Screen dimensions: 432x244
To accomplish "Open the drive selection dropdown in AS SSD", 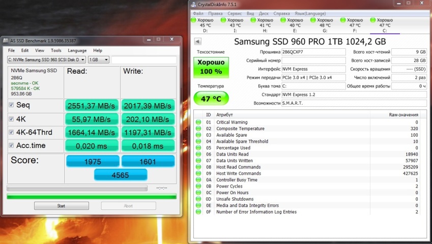I will [46, 59].
